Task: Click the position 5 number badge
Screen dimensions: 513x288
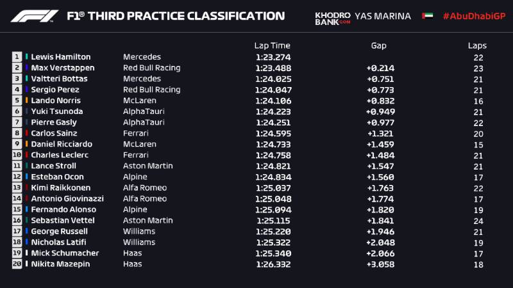Action: coord(16,100)
